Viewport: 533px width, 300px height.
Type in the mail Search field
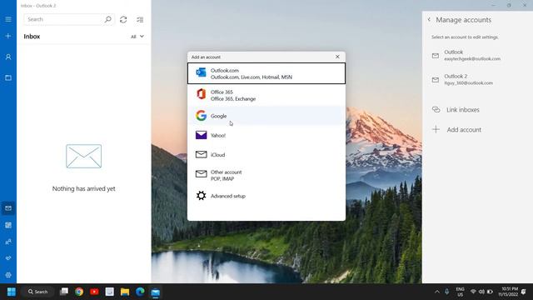[69, 19]
